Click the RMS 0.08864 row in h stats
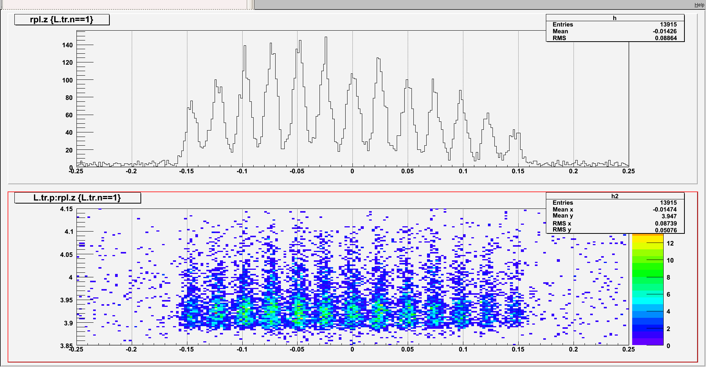 615,38
